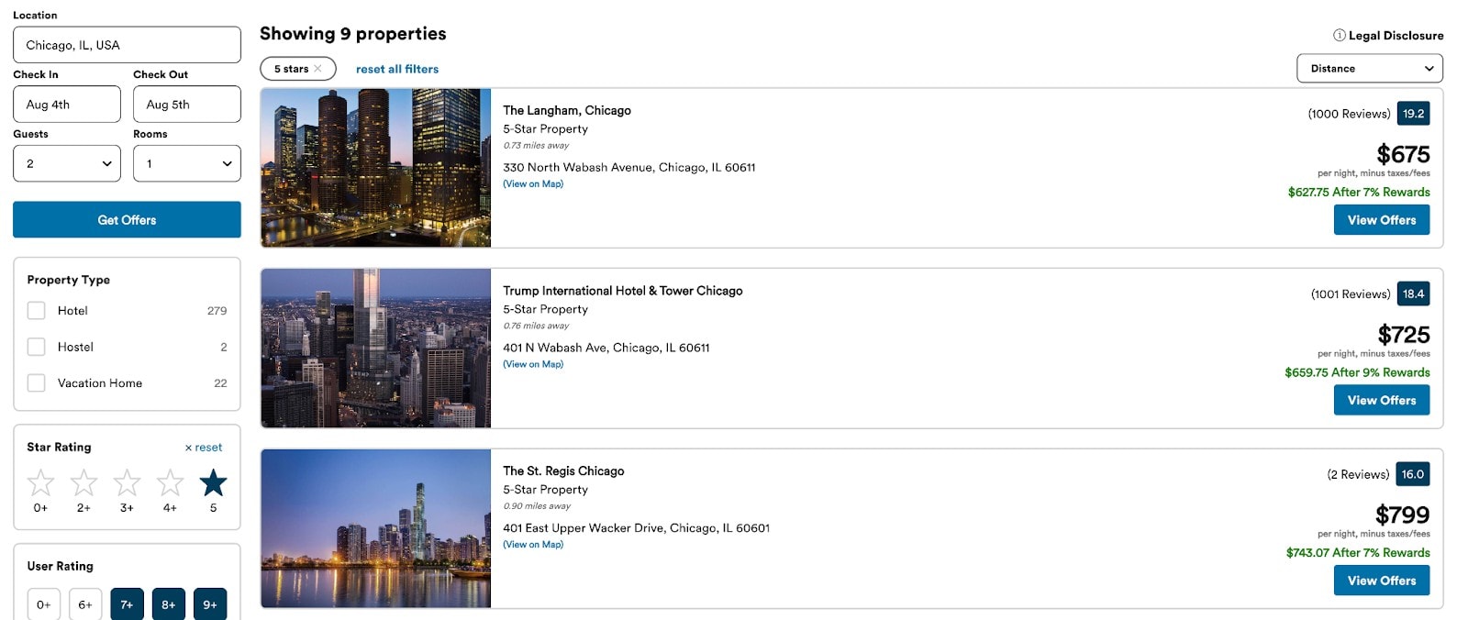Image resolution: width=1468 pixels, height=620 pixels.
Task: Select the 4+ star rating icon
Action: pos(170,482)
